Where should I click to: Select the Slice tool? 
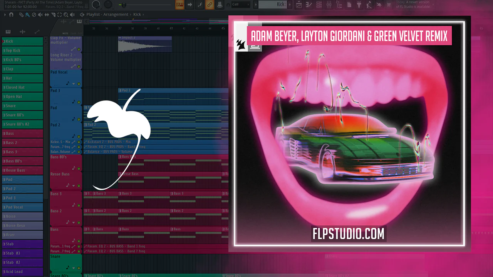[53, 15]
